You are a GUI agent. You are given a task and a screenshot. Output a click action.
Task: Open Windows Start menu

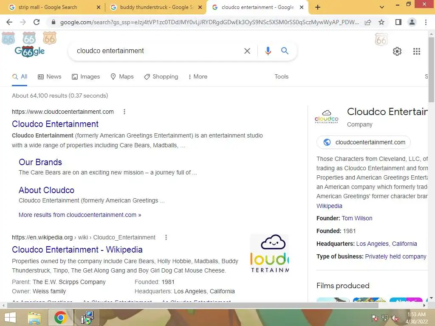pyautogui.click(x=10, y=318)
